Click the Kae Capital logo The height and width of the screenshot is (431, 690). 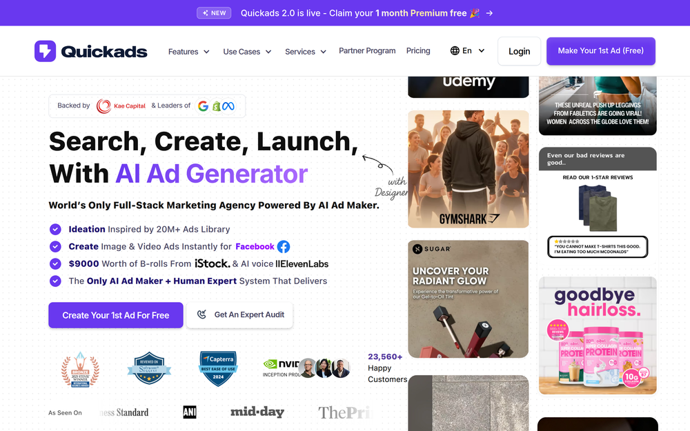click(x=121, y=106)
